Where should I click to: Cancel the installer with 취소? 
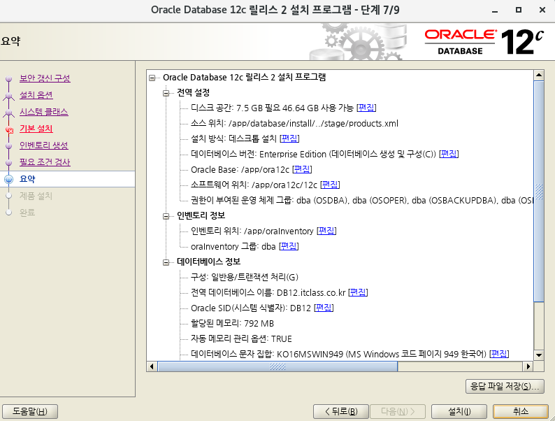coord(521,411)
